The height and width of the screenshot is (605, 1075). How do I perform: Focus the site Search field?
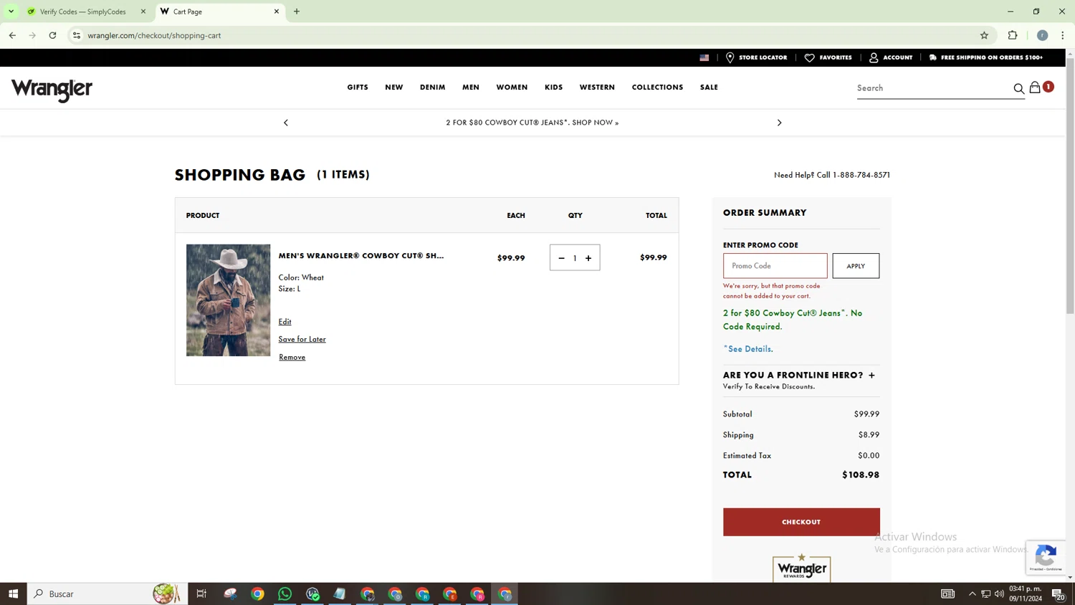click(933, 88)
